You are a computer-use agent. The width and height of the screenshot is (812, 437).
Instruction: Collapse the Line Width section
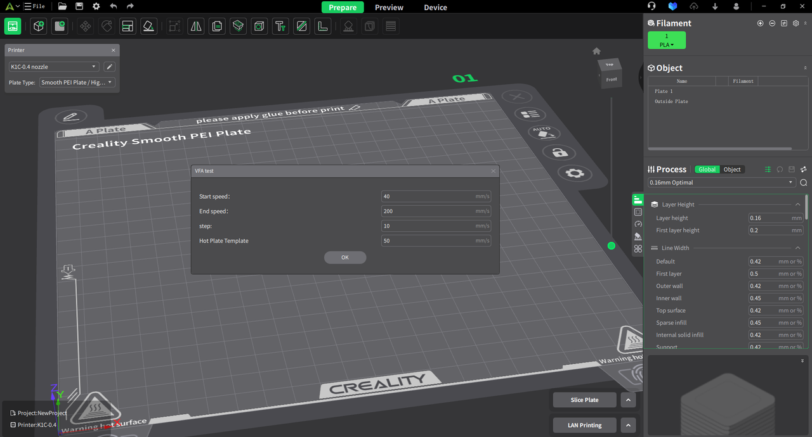[x=797, y=248]
